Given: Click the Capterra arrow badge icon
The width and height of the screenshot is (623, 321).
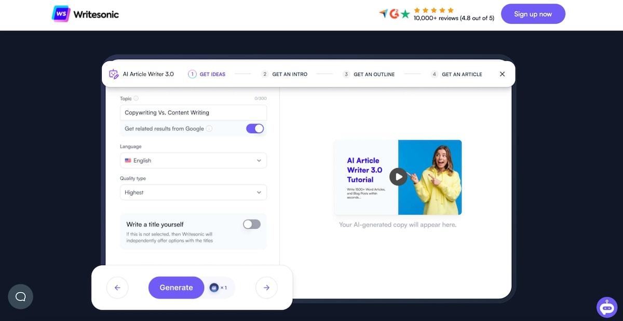Looking at the screenshot, I should [x=383, y=14].
